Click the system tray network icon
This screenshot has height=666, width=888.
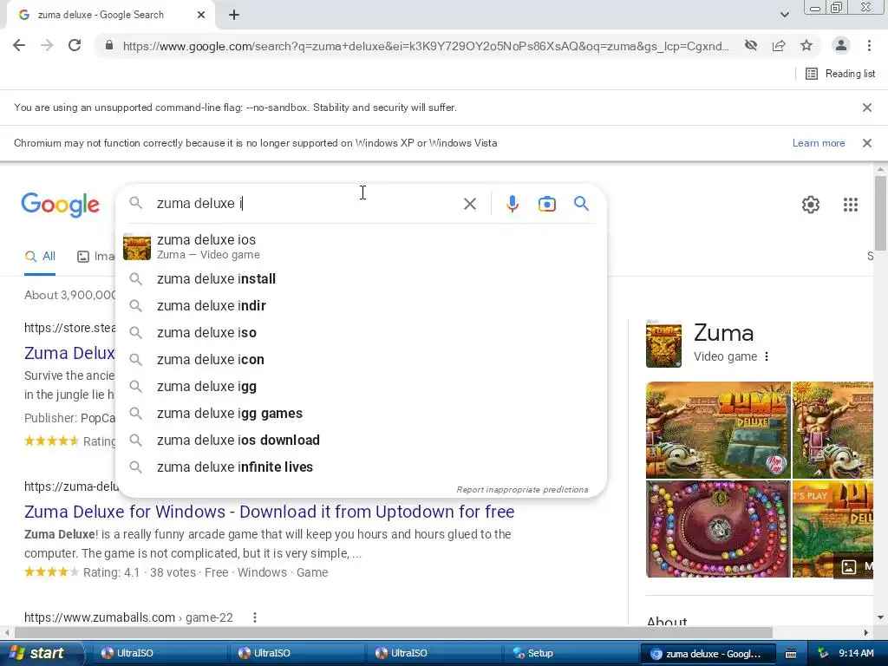coord(824,654)
